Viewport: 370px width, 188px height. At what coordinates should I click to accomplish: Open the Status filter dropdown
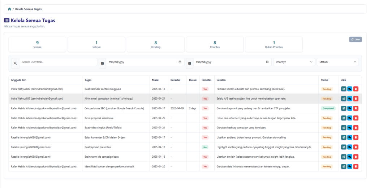click(337, 62)
